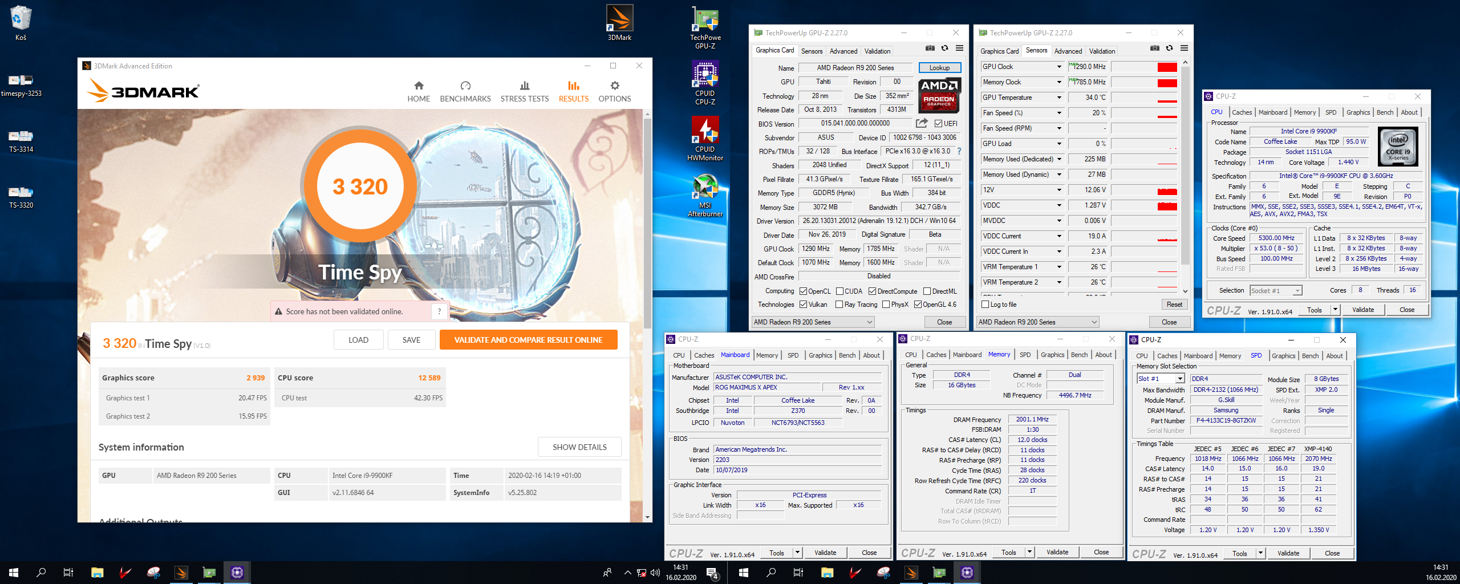
Task: Open the Koš recycle bin icon
Action: coord(21,23)
